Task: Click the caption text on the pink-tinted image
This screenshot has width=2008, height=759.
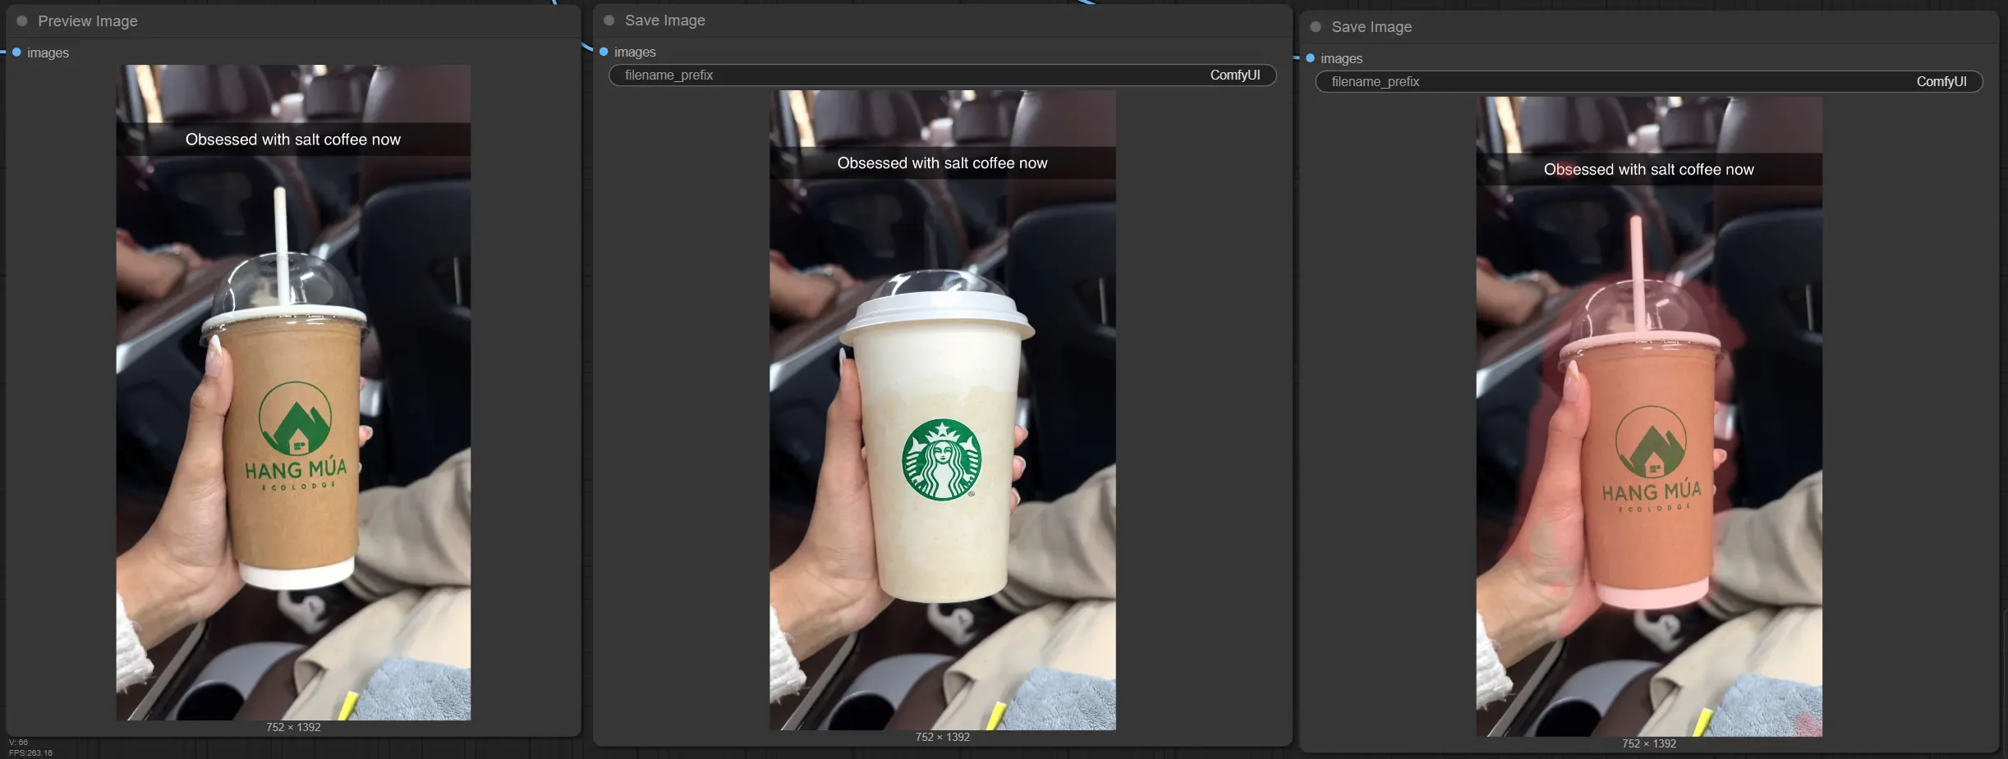Action: [1648, 170]
